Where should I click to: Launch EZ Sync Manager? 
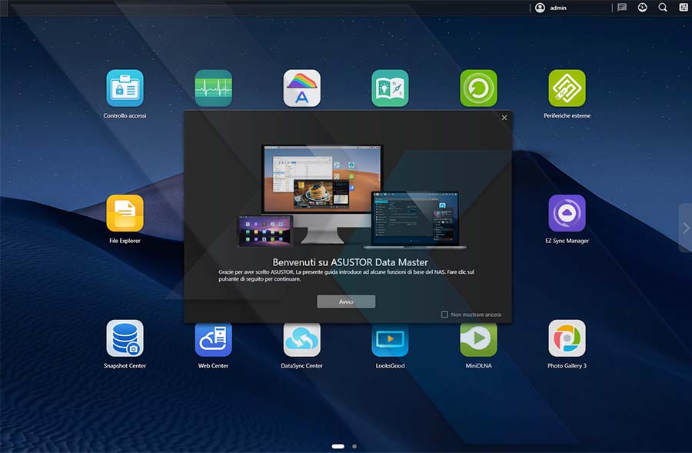567,213
